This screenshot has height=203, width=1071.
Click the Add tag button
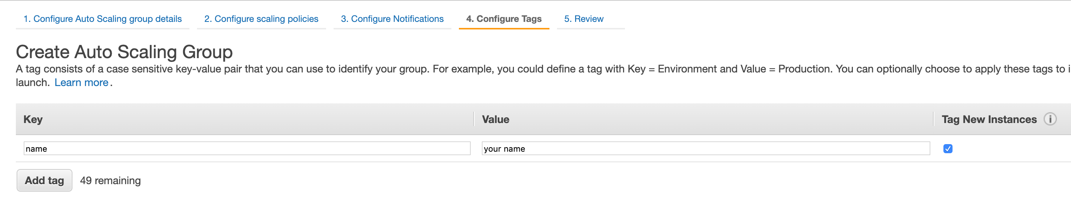click(x=45, y=180)
